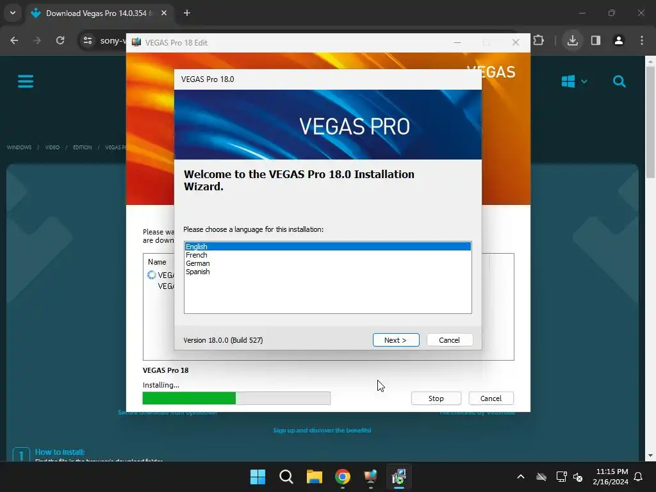This screenshot has width=656, height=492.
Task: Minimize the VEGAS Pro 18 Edit window
Action: (x=457, y=43)
